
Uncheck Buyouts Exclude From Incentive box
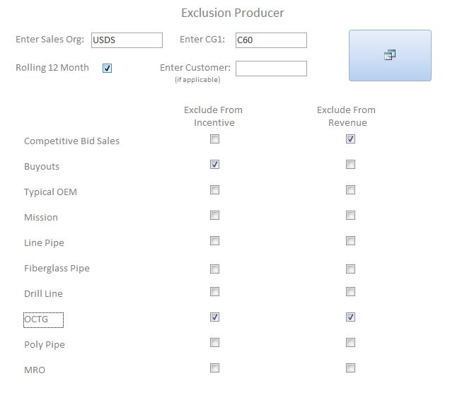point(214,165)
